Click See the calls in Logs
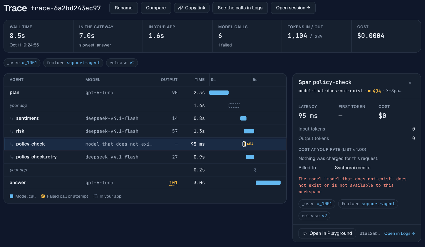 click(x=240, y=8)
